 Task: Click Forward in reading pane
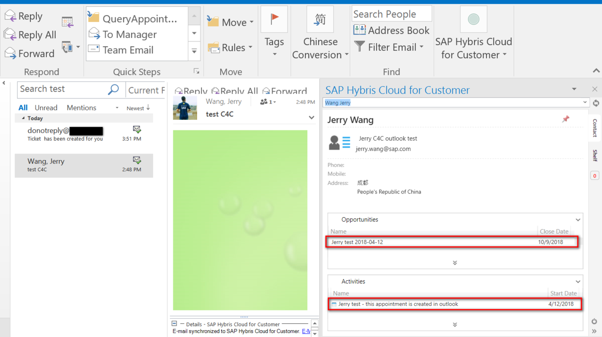[284, 91]
